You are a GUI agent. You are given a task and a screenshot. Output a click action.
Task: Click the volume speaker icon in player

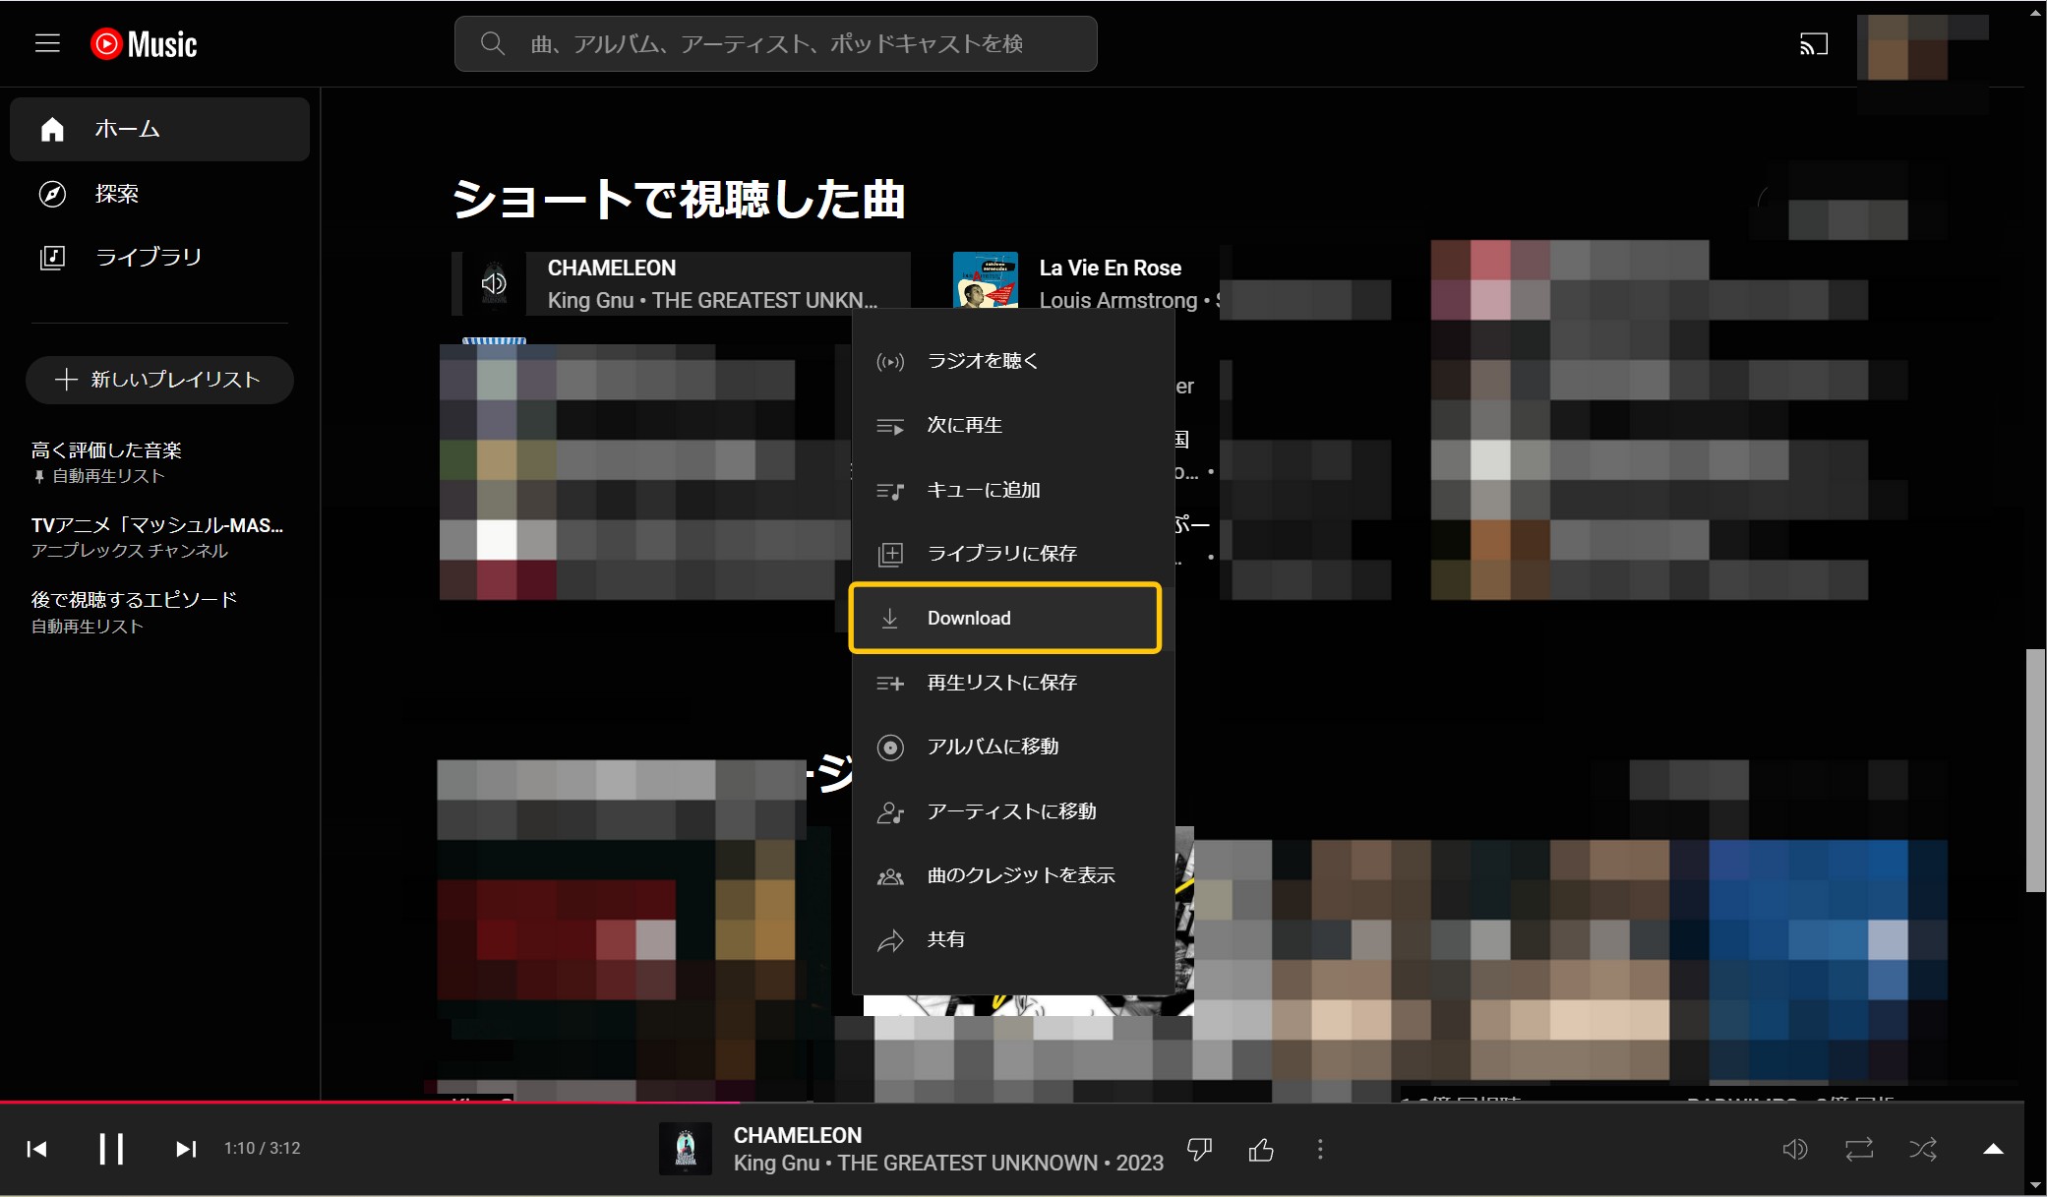click(x=1795, y=1149)
